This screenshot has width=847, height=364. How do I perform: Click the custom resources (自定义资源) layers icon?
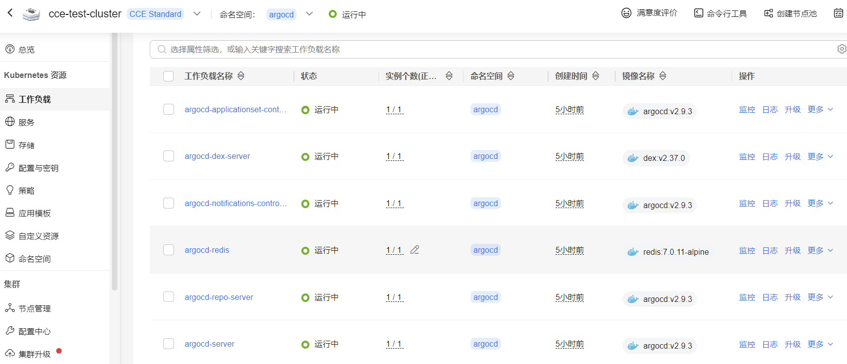click(9, 235)
